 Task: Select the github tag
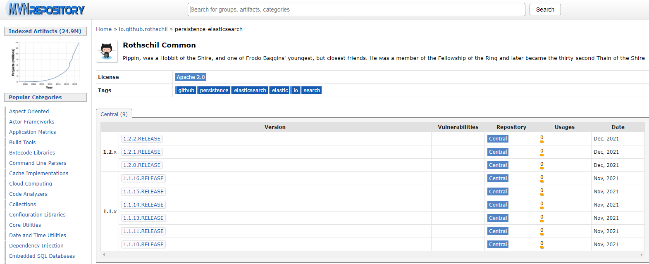(186, 90)
